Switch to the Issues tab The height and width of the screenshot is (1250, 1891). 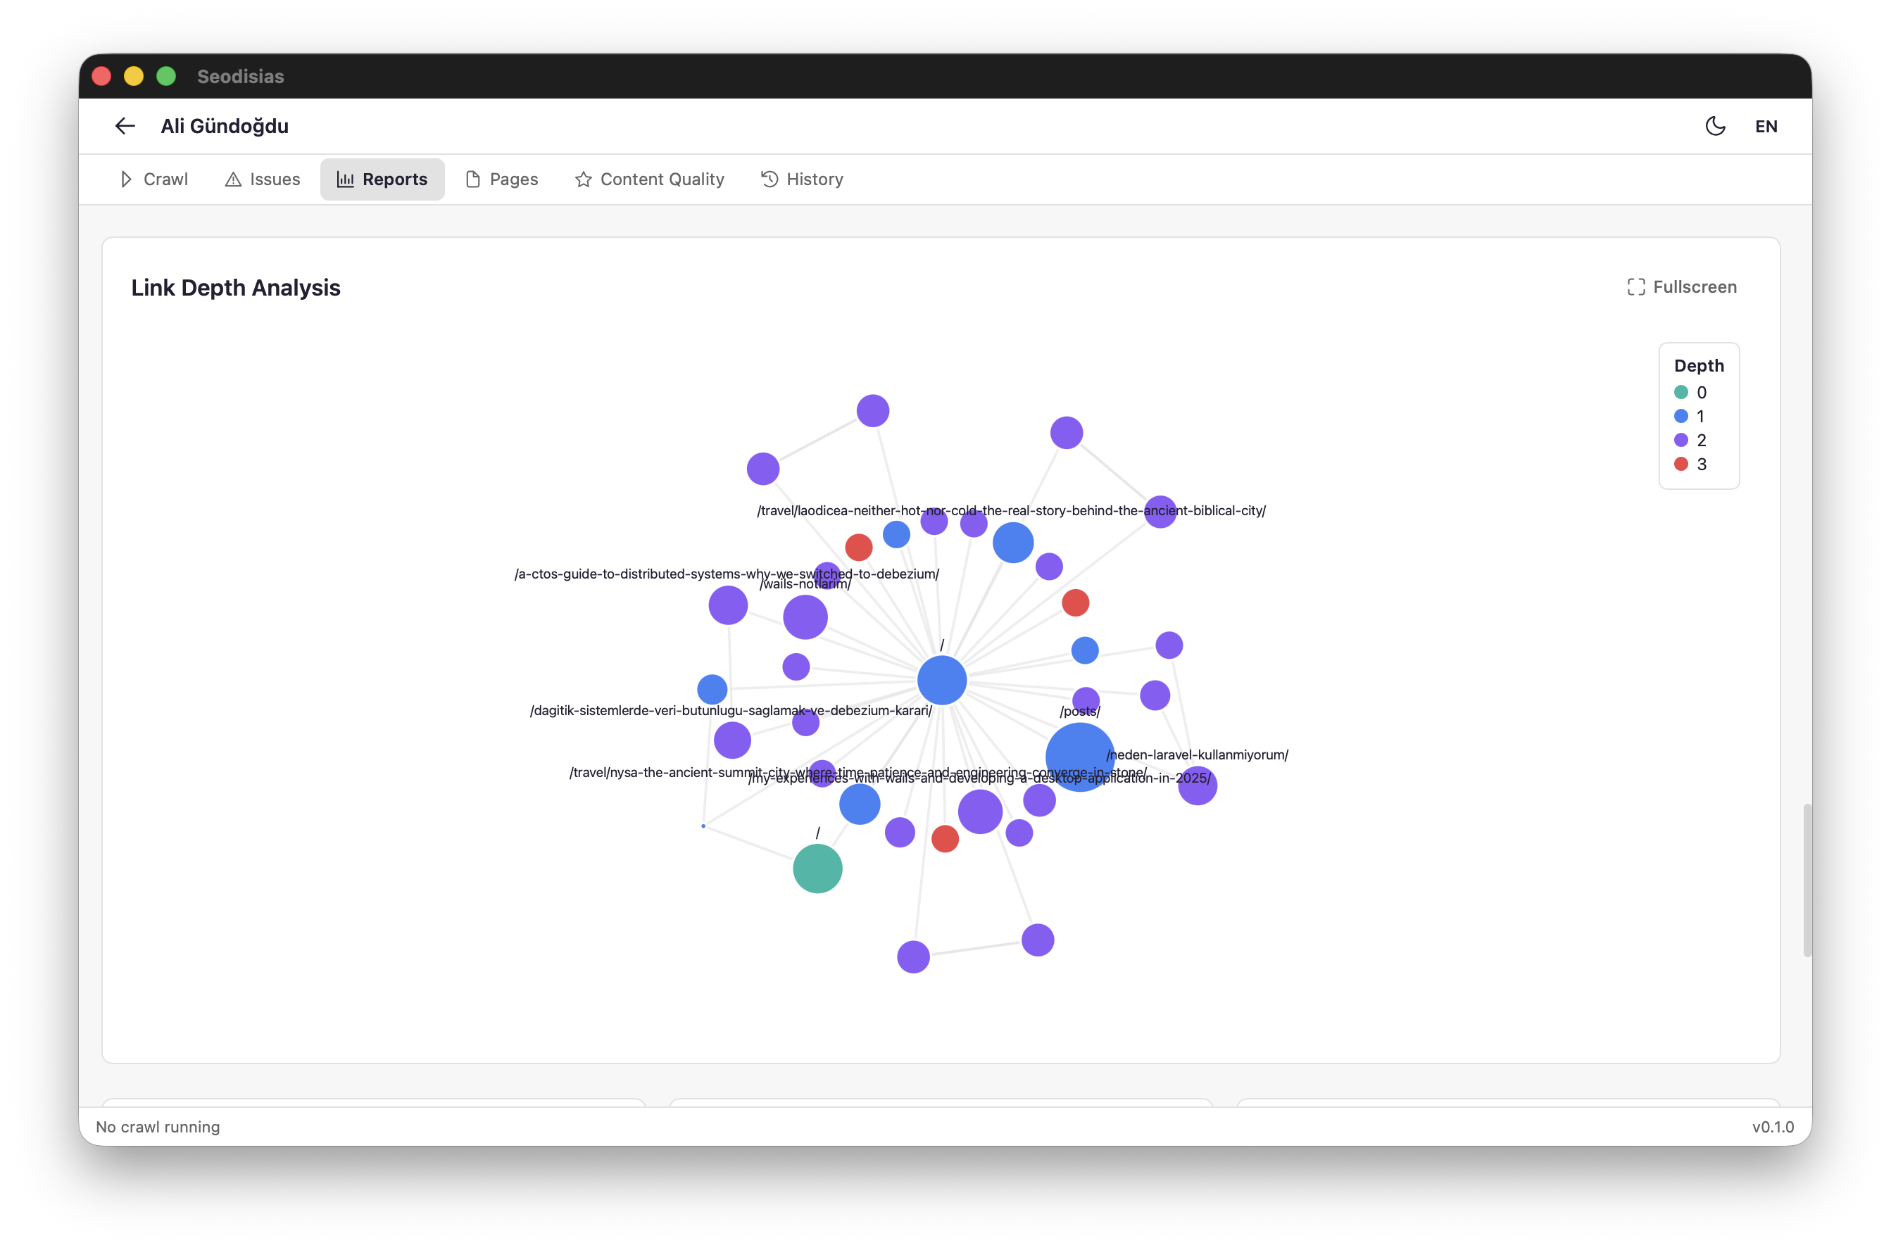[263, 179]
